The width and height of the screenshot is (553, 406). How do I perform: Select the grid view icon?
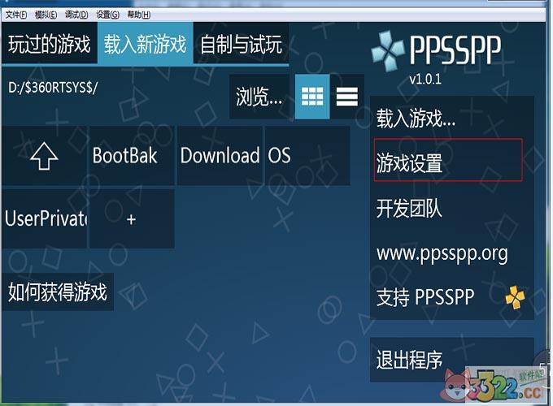[312, 97]
